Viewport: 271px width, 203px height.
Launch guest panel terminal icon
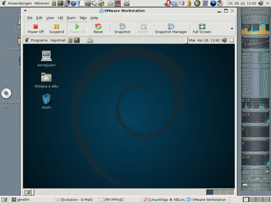click(x=77, y=40)
